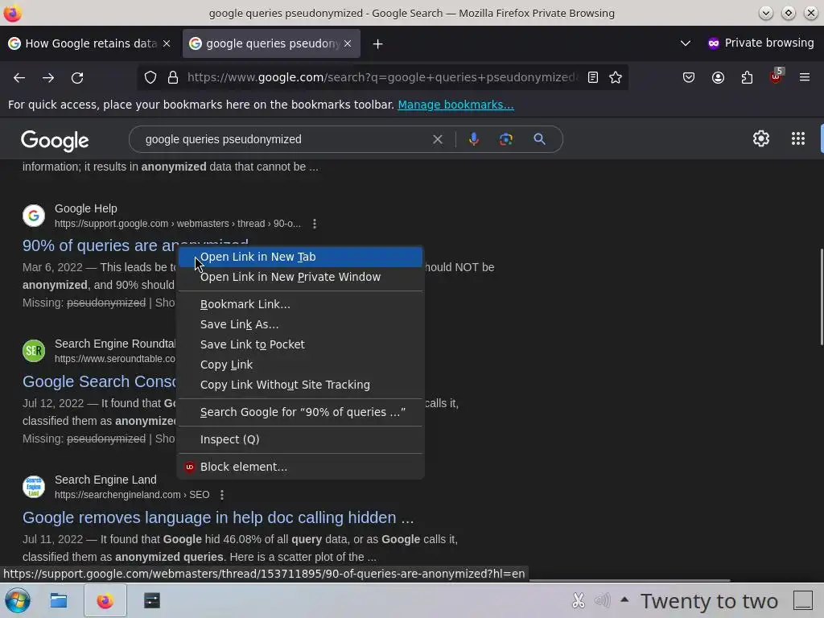824x618 pixels.
Task: Select Bookmark Link menu entry
Action: click(300, 304)
